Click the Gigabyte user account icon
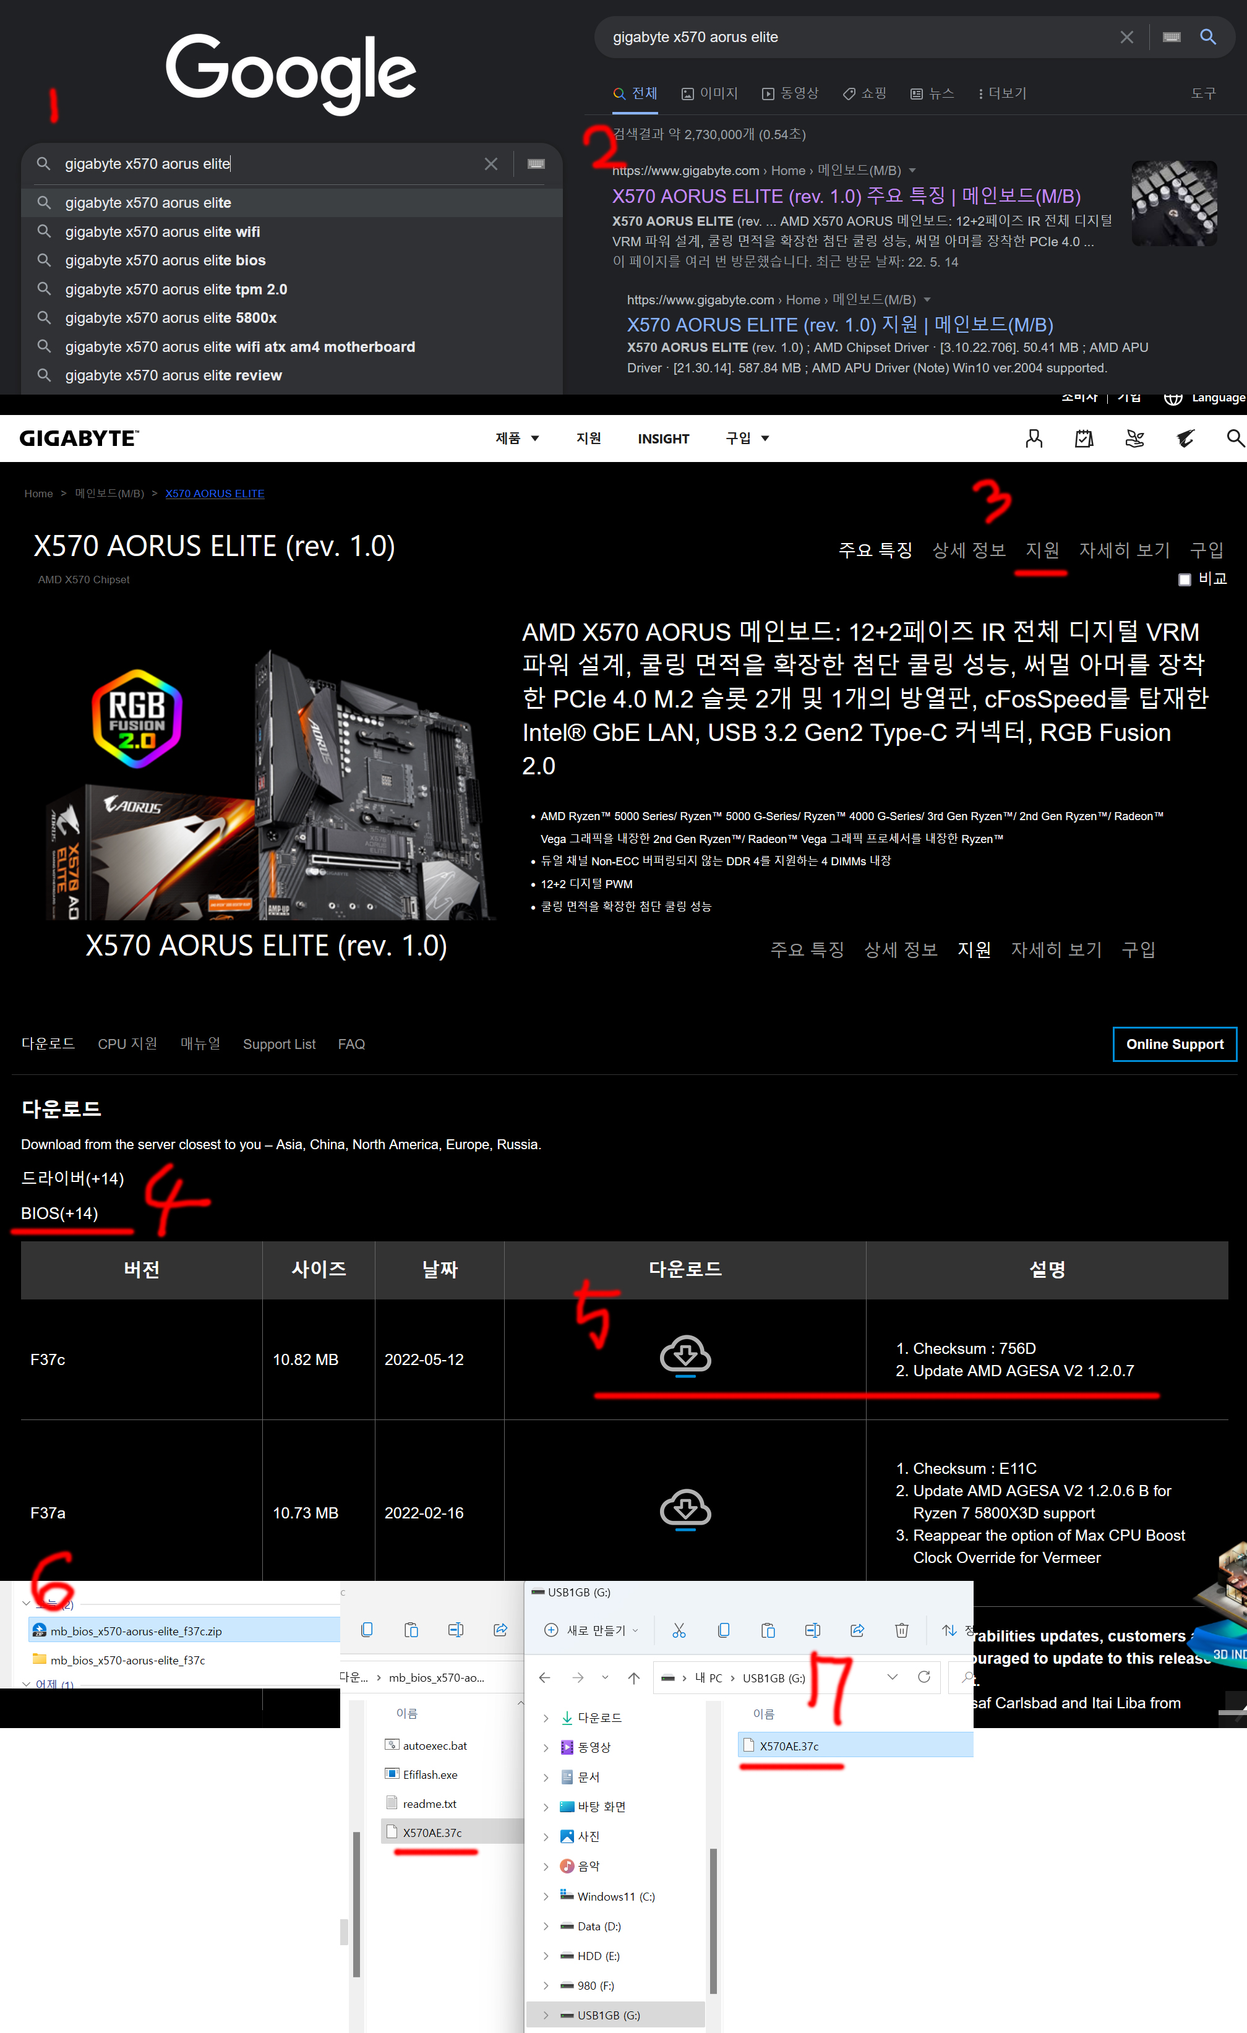Screen dimensions: 1247x2033 point(1033,438)
